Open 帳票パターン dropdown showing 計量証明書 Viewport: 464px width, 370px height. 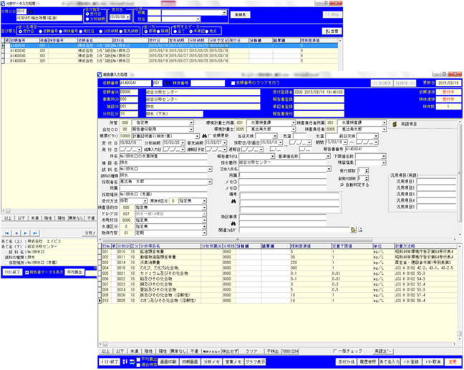[x=198, y=136]
